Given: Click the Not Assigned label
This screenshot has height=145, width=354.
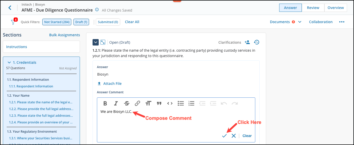Looking at the screenshot, I should pos(68,68).
